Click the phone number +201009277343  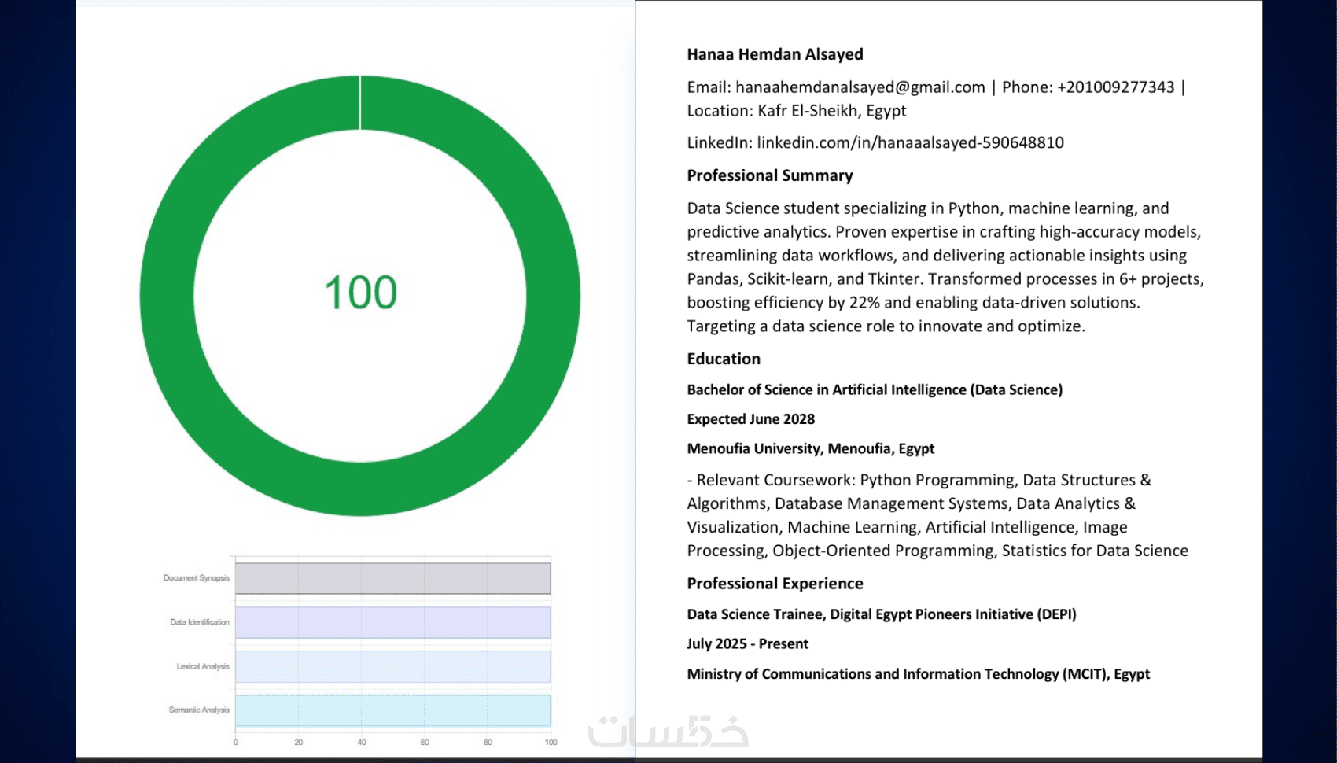pyautogui.click(x=1115, y=87)
